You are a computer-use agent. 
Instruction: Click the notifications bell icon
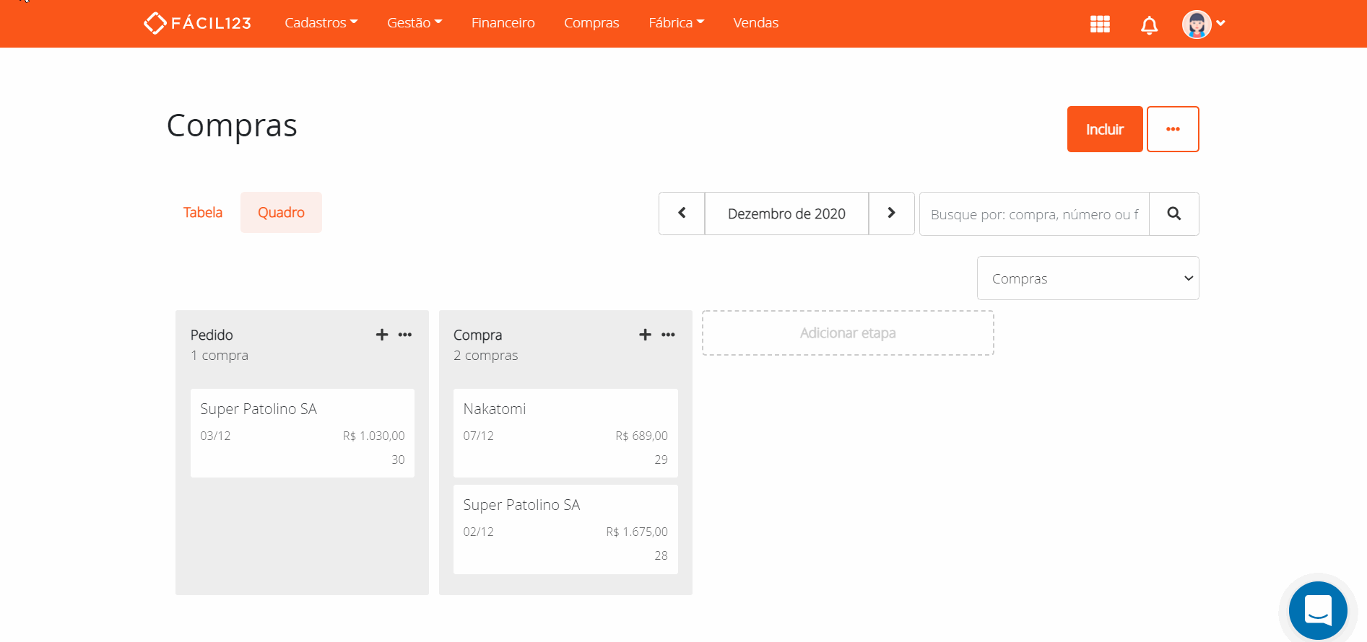(1149, 25)
